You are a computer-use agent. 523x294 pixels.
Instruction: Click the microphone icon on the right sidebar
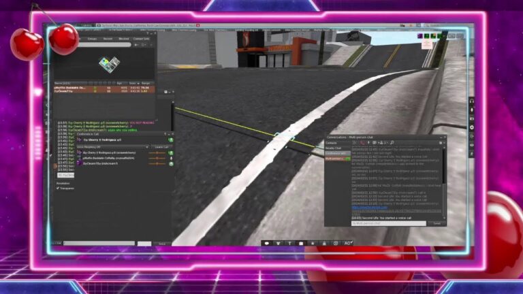pos(472,110)
